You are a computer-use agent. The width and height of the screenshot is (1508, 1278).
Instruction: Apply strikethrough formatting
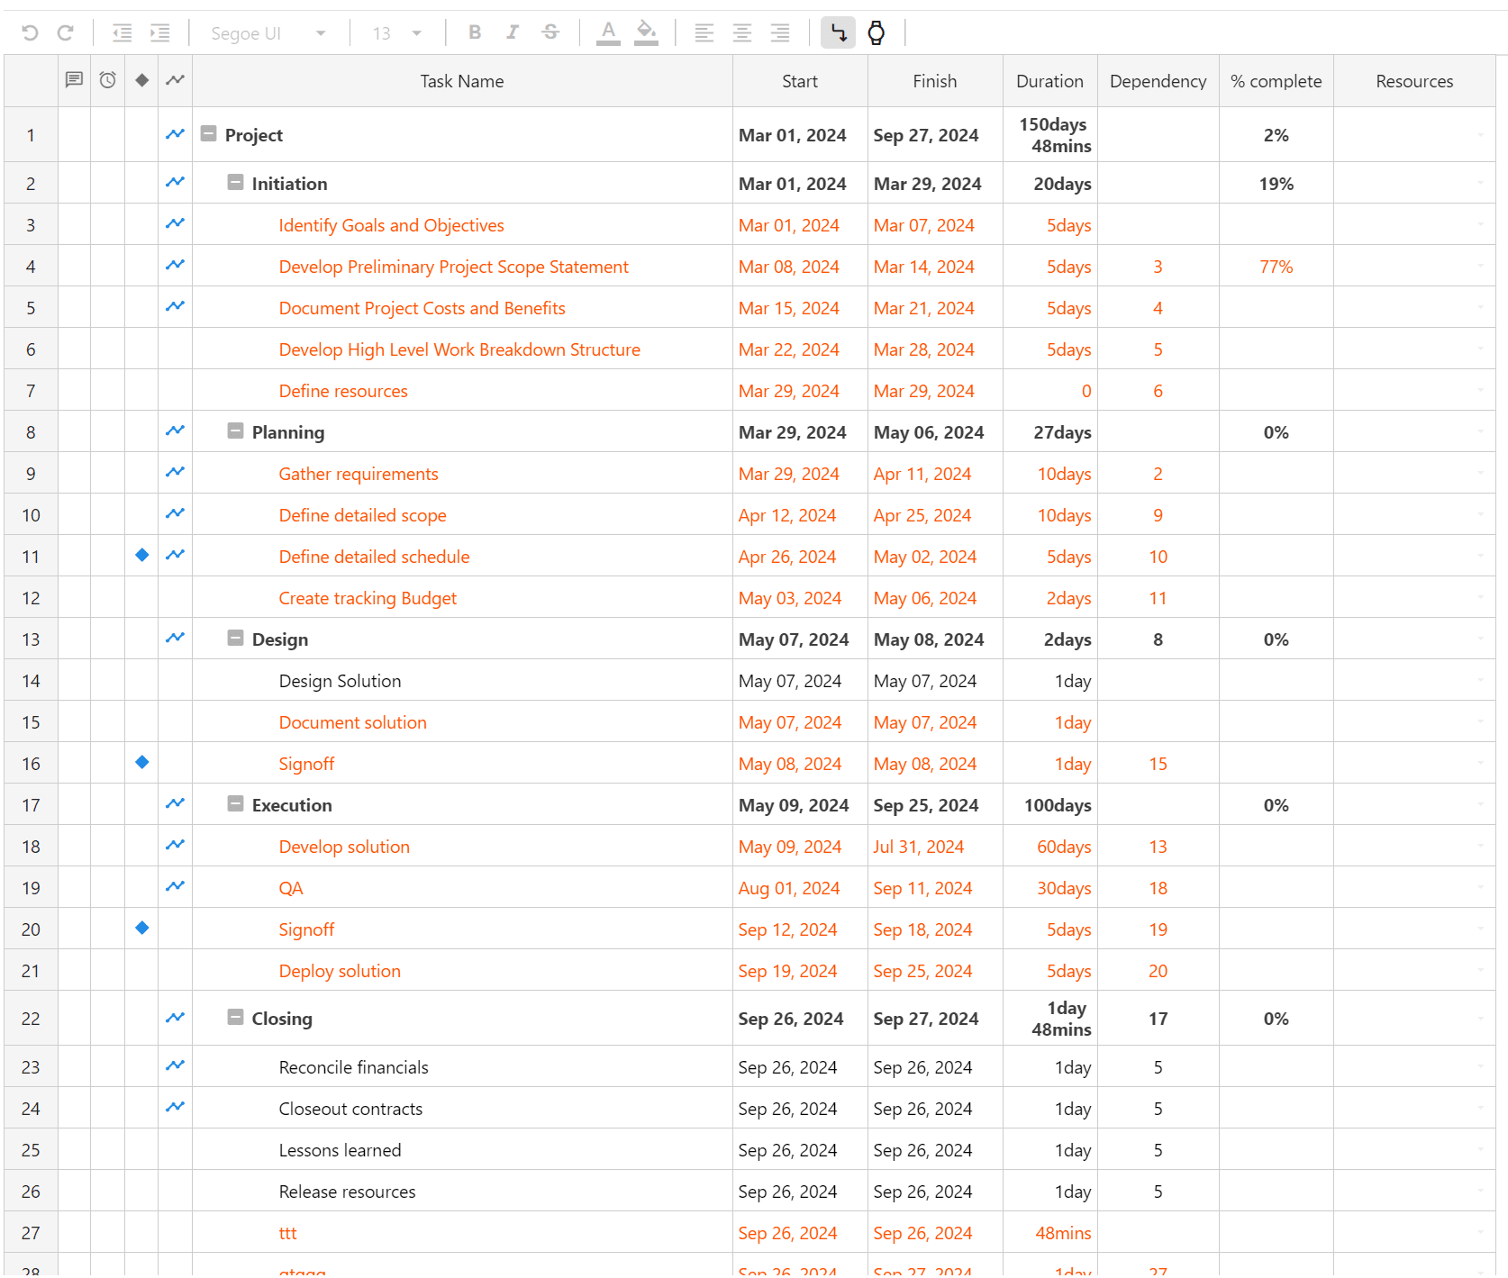tap(550, 33)
